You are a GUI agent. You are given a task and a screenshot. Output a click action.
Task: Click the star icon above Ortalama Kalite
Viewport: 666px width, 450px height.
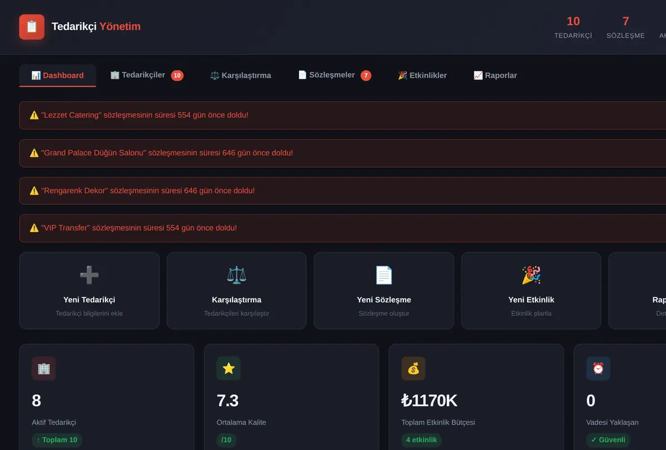tap(229, 368)
